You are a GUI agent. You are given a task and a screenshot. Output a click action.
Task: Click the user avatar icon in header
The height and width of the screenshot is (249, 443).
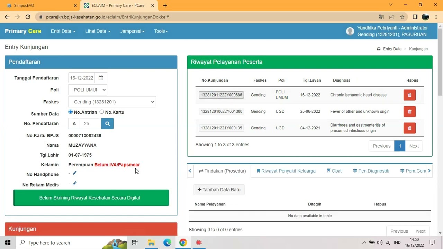(x=350, y=31)
